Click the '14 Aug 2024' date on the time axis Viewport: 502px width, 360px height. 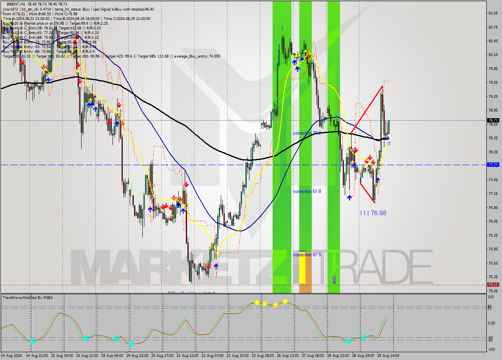pyautogui.click(x=11, y=356)
